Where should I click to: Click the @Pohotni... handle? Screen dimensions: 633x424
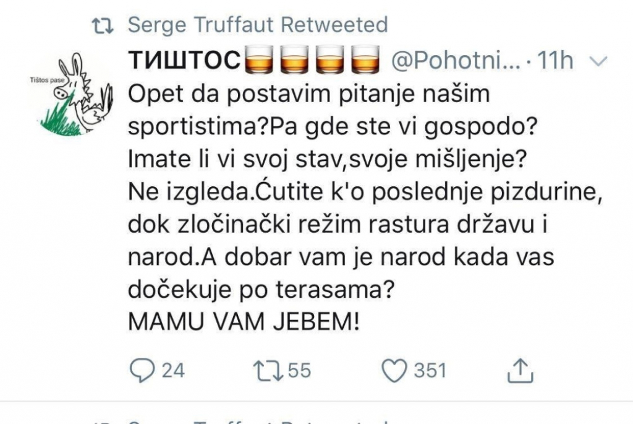point(456,61)
